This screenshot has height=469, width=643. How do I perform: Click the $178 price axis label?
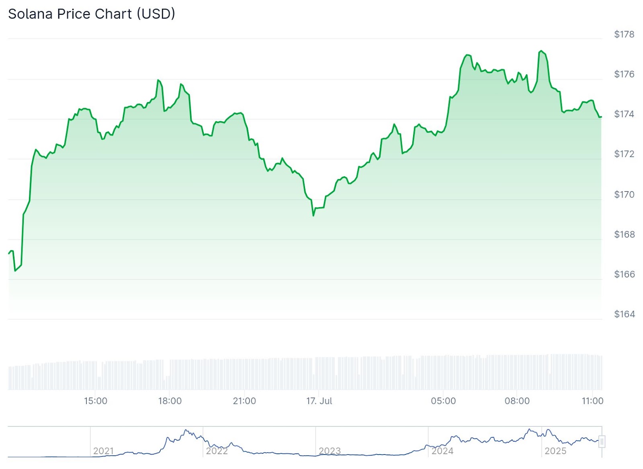[624, 35]
